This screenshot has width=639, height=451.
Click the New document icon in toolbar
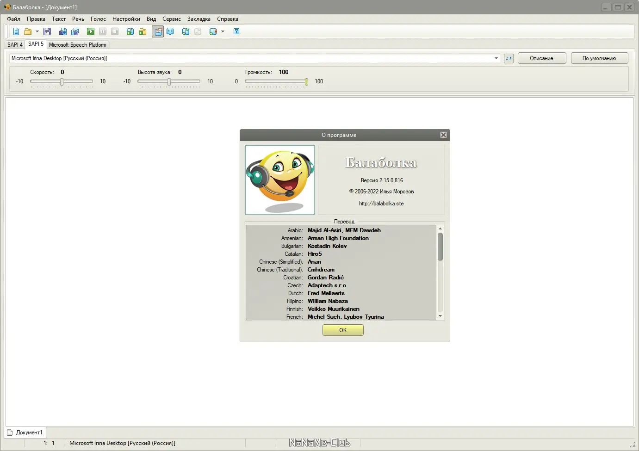[16, 31]
